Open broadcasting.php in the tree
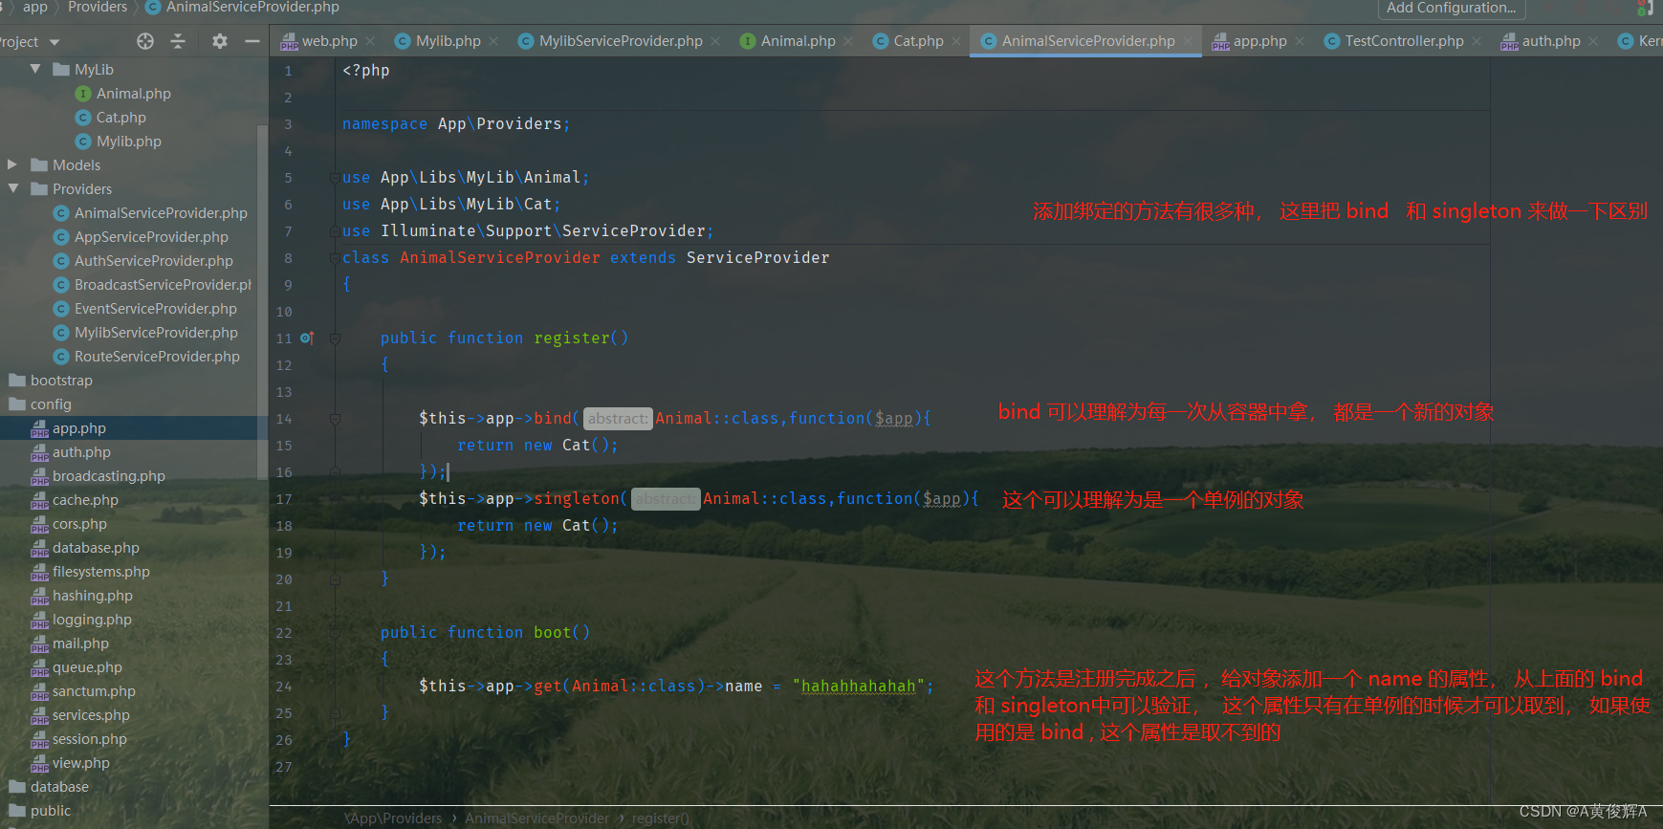 coord(108,476)
